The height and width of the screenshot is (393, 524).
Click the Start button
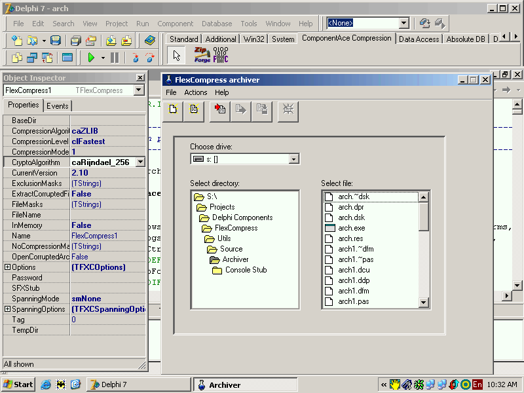point(18,384)
